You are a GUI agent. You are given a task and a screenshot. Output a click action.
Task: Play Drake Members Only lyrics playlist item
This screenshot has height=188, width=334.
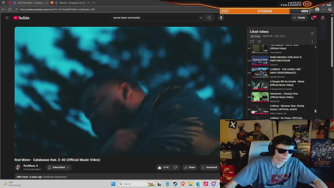(x=282, y=61)
